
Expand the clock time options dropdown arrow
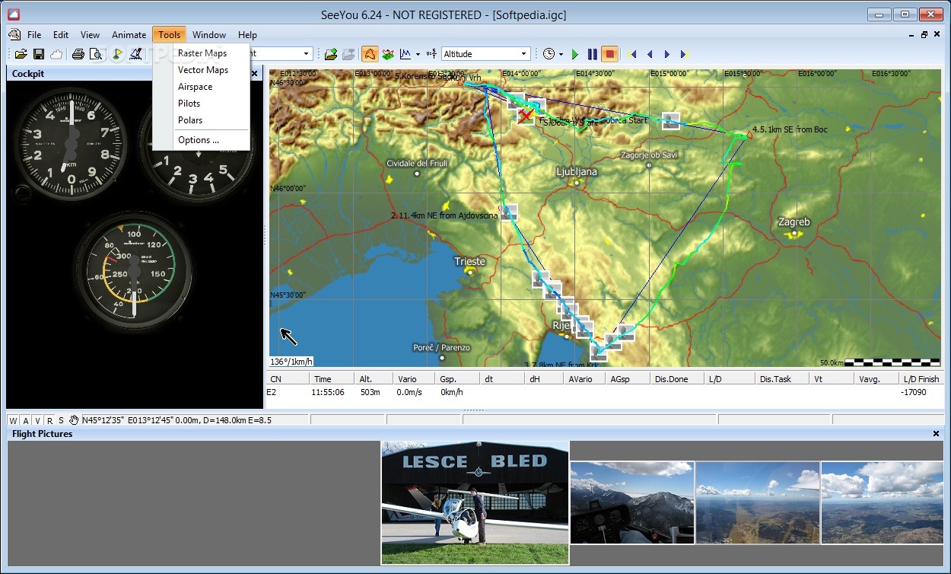[561, 54]
